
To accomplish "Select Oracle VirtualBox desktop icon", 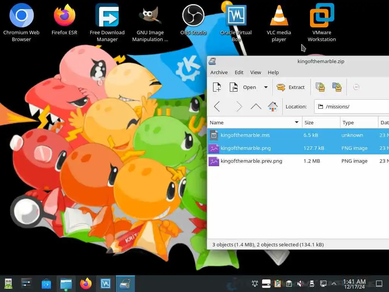I will tap(236, 22).
